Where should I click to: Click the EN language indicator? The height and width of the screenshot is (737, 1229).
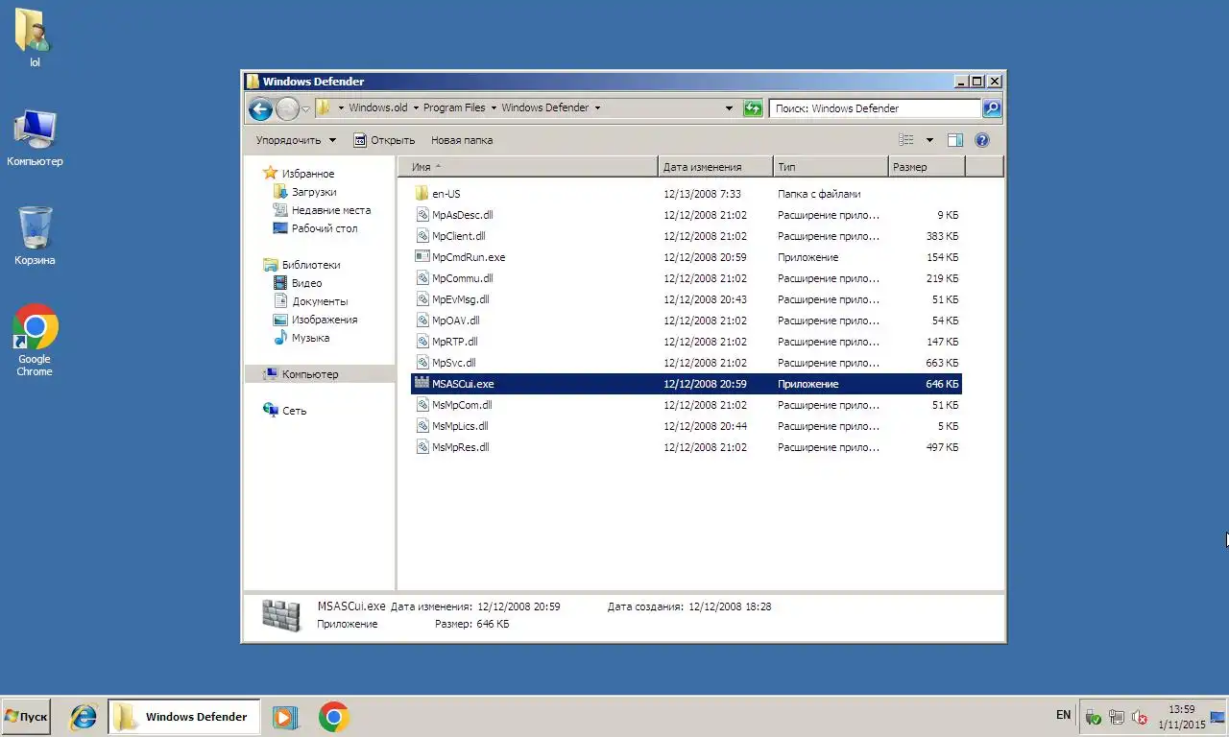[1064, 715]
